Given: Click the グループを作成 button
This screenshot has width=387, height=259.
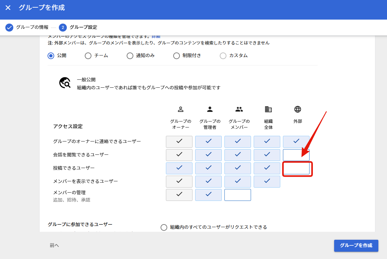Looking at the screenshot, I should pyautogui.click(x=356, y=245).
